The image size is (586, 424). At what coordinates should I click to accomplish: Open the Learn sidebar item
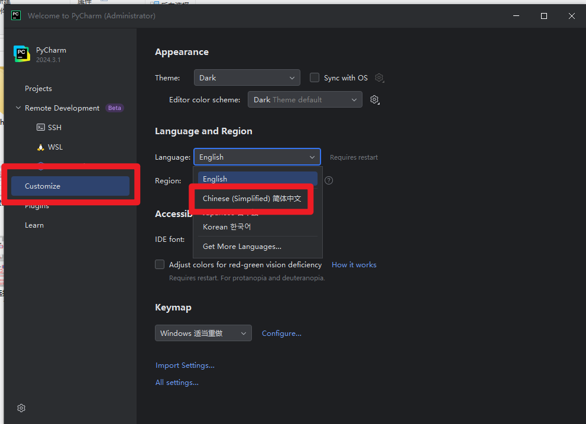point(34,225)
